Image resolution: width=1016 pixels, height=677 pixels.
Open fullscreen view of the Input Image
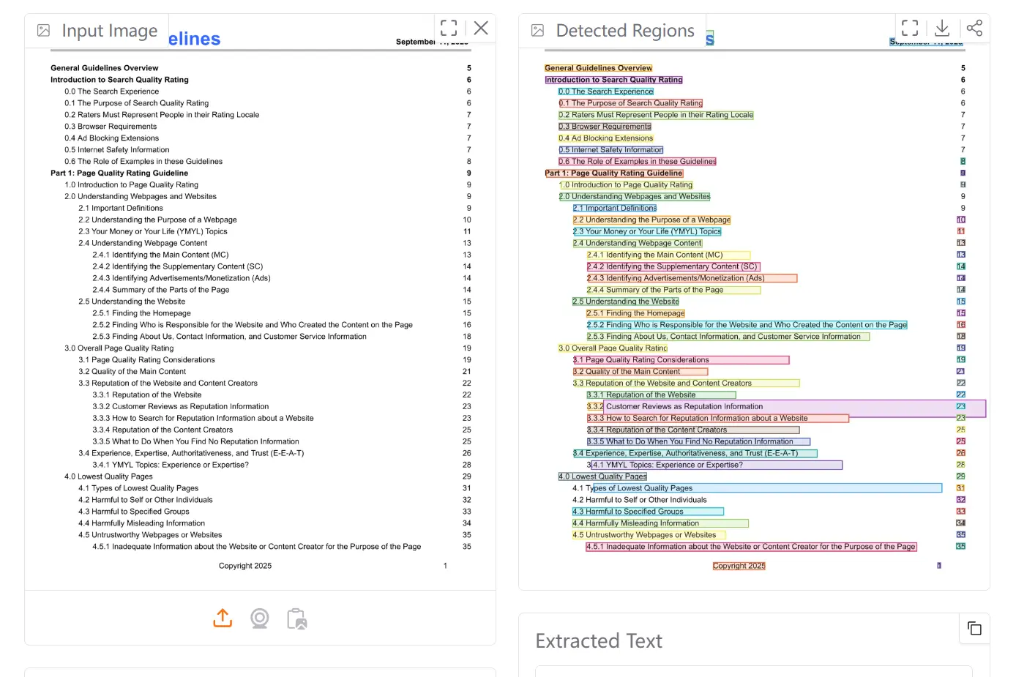coord(449,29)
